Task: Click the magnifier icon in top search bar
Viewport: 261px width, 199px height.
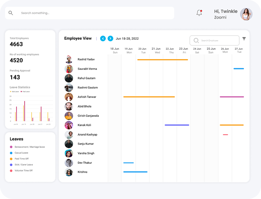Action: click(11, 13)
